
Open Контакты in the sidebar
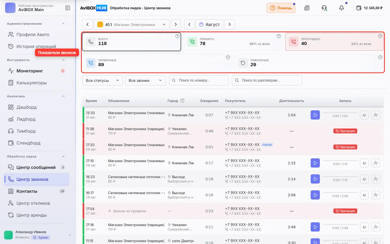point(37,191)
